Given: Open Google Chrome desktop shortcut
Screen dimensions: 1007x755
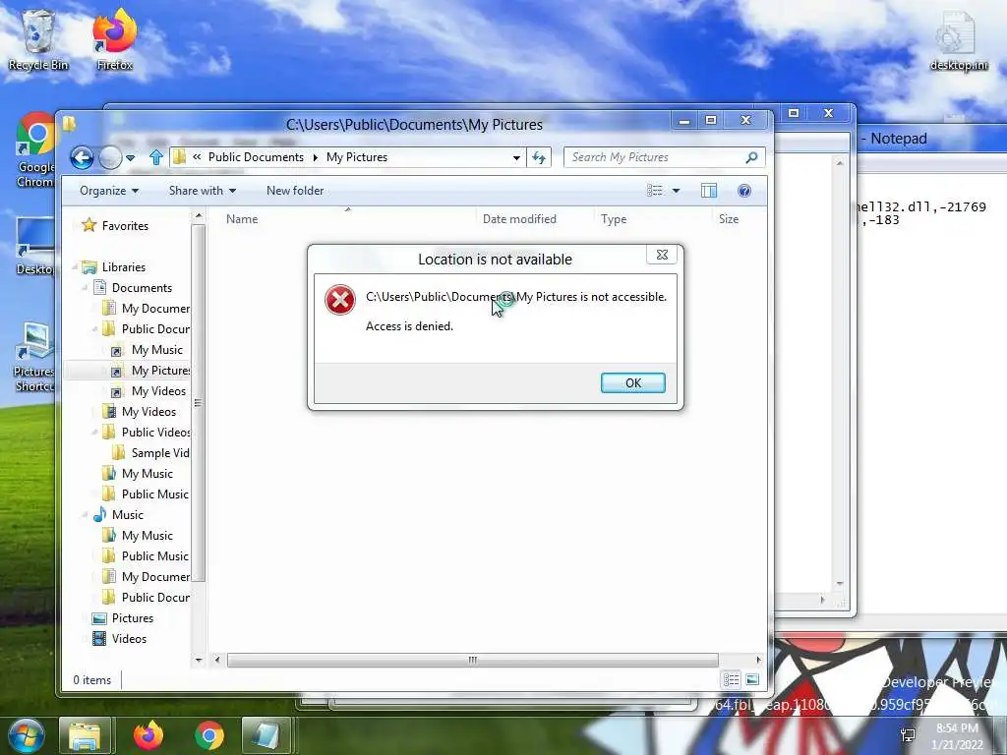Looking at the screenshot, I should pyautogui.click(x=33, y=150).
